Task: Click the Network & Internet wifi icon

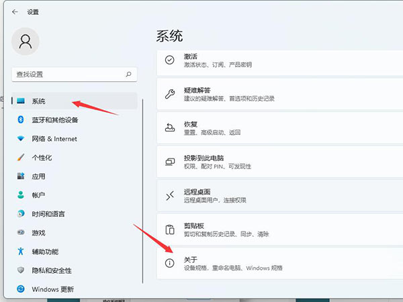Action: coord(20,139)
